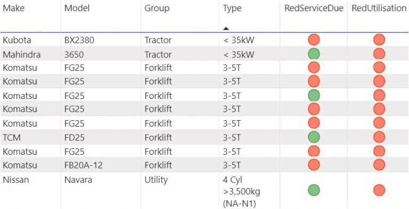Sort by the Group column header

(157, 9)
